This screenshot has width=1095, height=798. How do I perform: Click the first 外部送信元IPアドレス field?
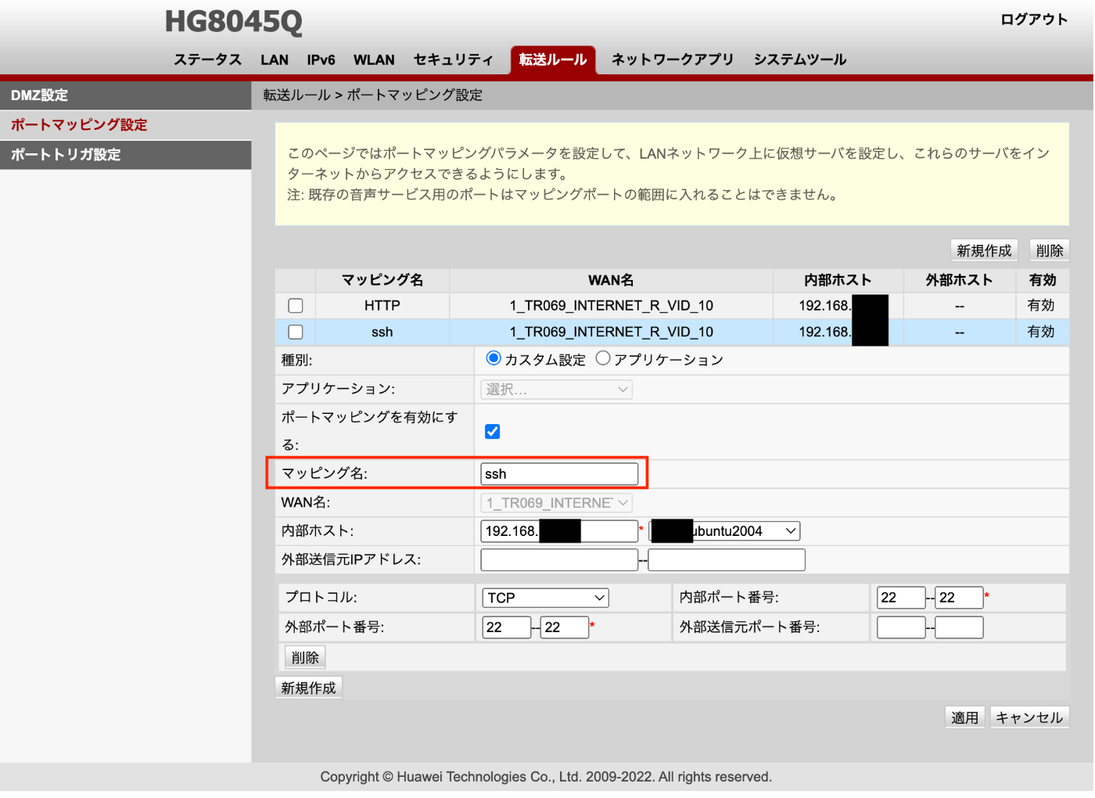point(559,560)
